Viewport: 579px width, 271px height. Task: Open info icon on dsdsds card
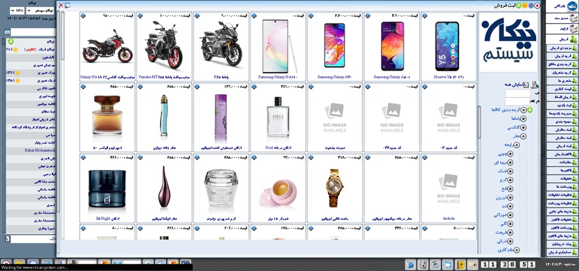click(425, 158)
